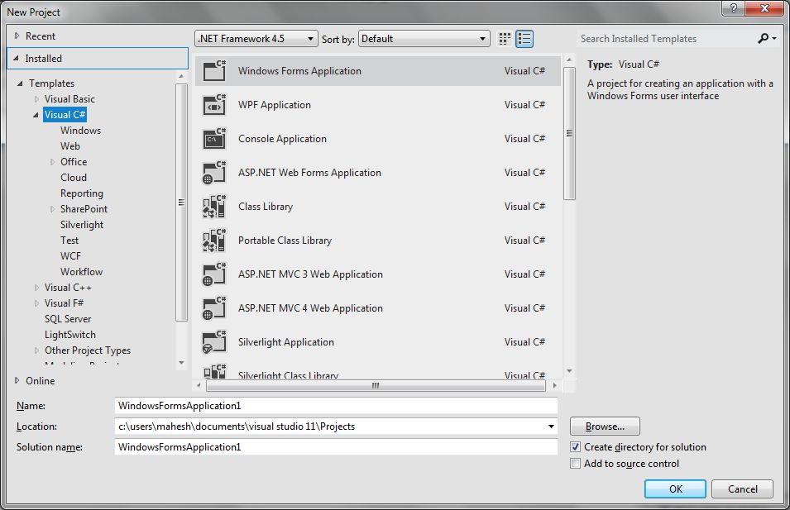Click the ASP.NET MVC 3 Web Application icon
The width and height of the screenshot is (790, 510).
tap(214, 274)
